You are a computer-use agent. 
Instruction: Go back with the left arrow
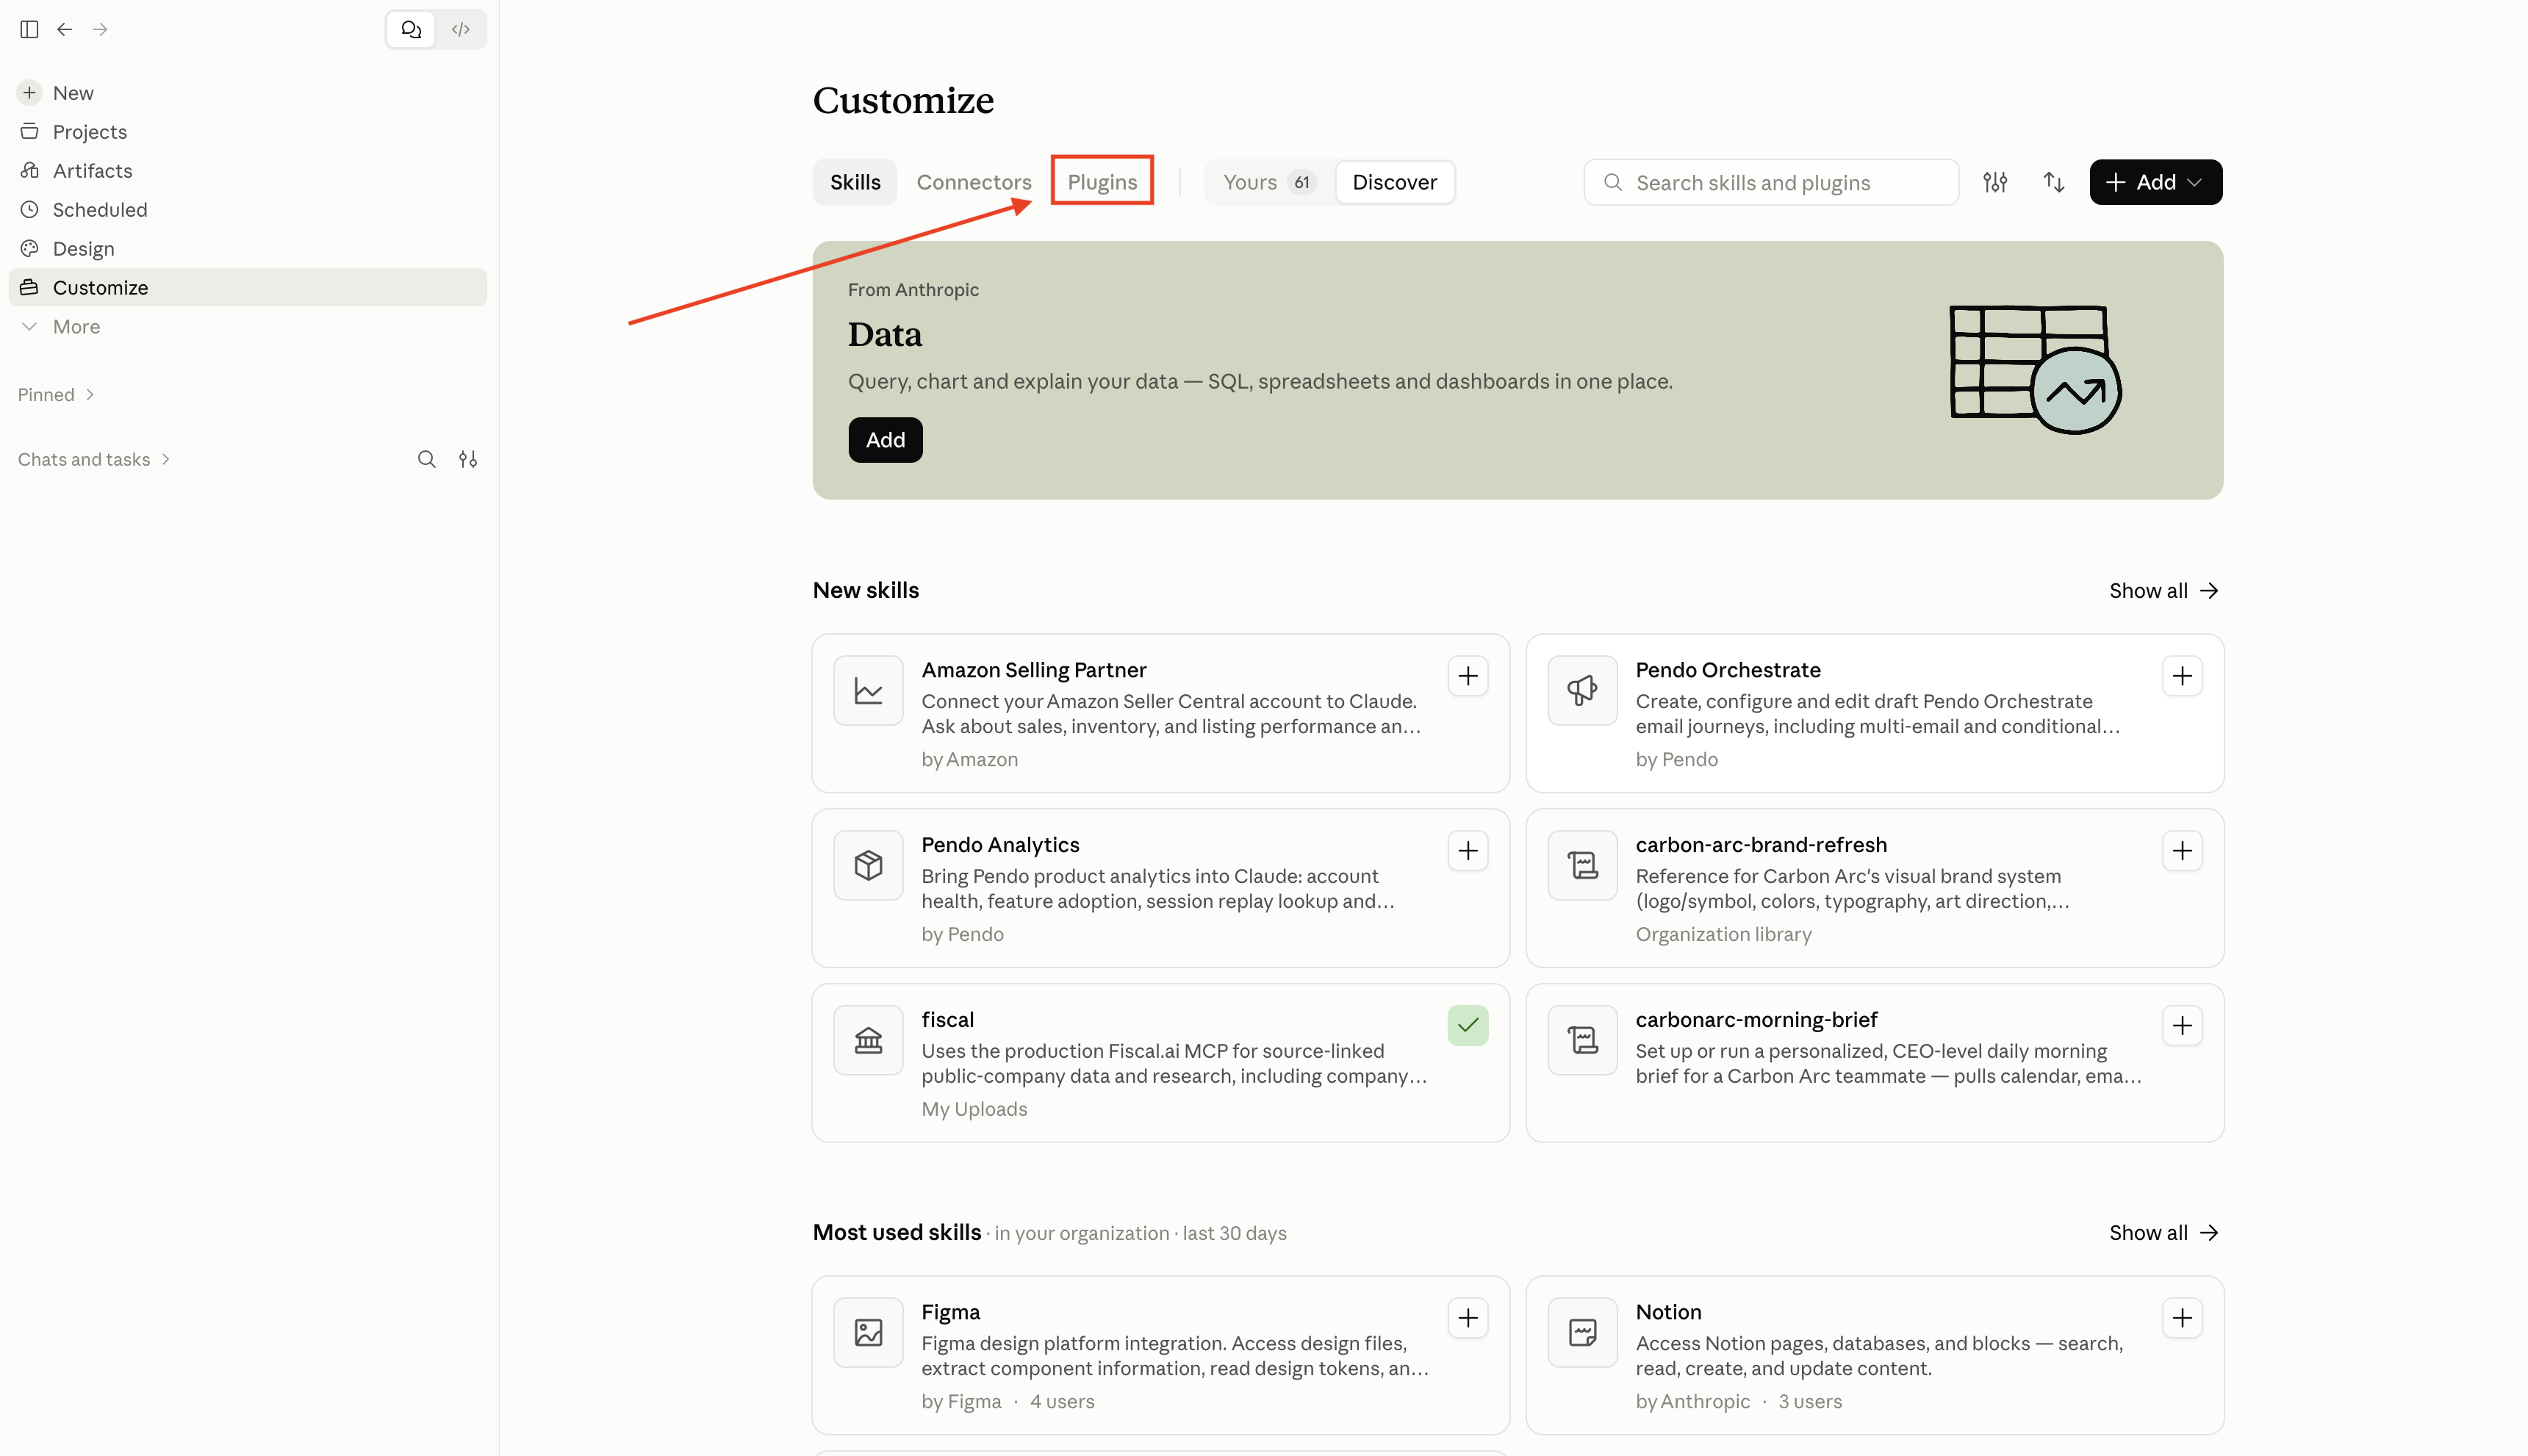65,29
